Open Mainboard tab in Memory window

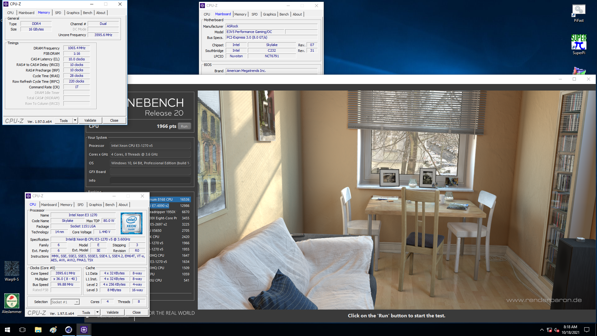click(26, 13)
